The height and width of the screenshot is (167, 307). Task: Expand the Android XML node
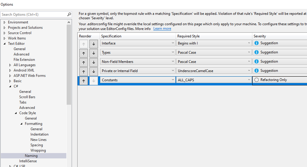(10, 70)
